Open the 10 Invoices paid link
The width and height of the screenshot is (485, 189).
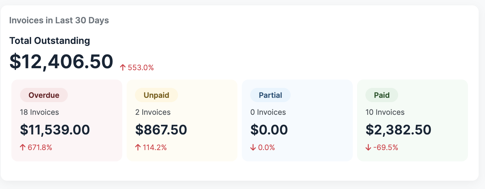385,112
